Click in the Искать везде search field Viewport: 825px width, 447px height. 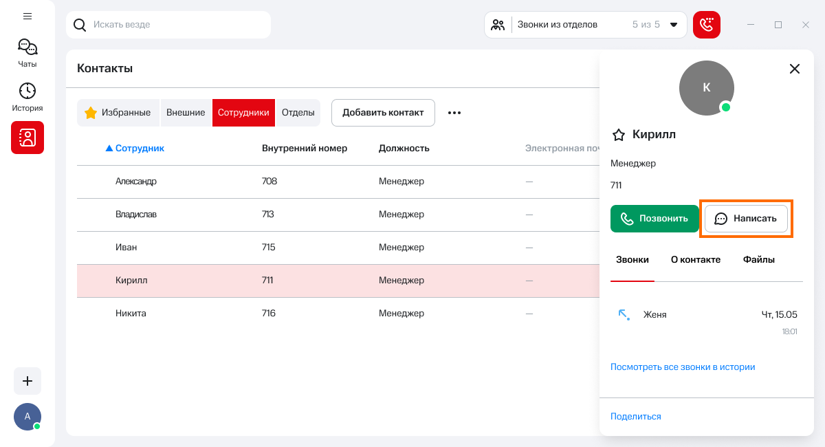(175, 25)
